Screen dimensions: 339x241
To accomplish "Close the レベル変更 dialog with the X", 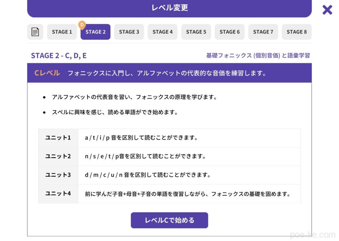I will point(327,10).
